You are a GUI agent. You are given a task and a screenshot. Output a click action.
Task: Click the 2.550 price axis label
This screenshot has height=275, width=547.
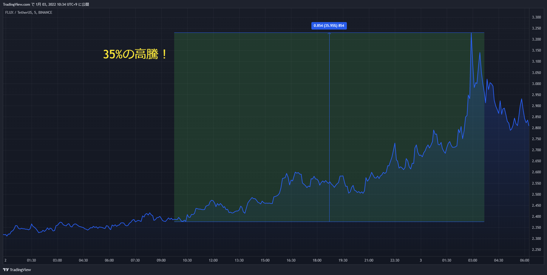[536, 183]
